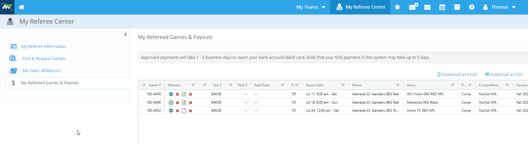Click the WV Vision 06G RED NPL cell
The height and width of the screenshot is (144, 528).
pos(425,94)
